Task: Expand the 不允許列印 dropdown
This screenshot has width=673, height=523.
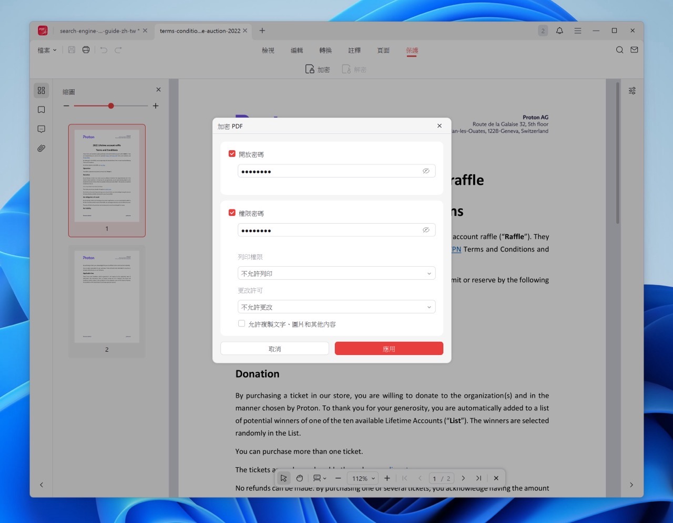Action: pyautogui.click(x=336, y=274)
